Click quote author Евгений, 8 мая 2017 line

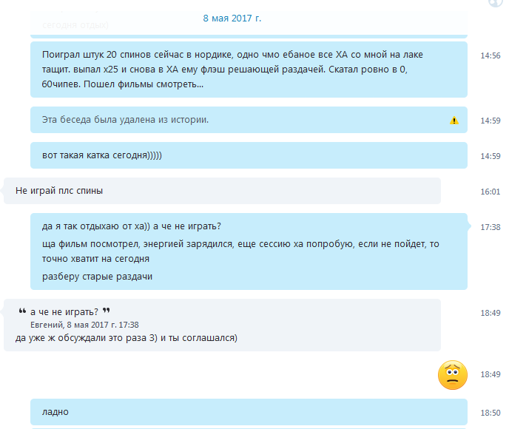tap(84, 325)
